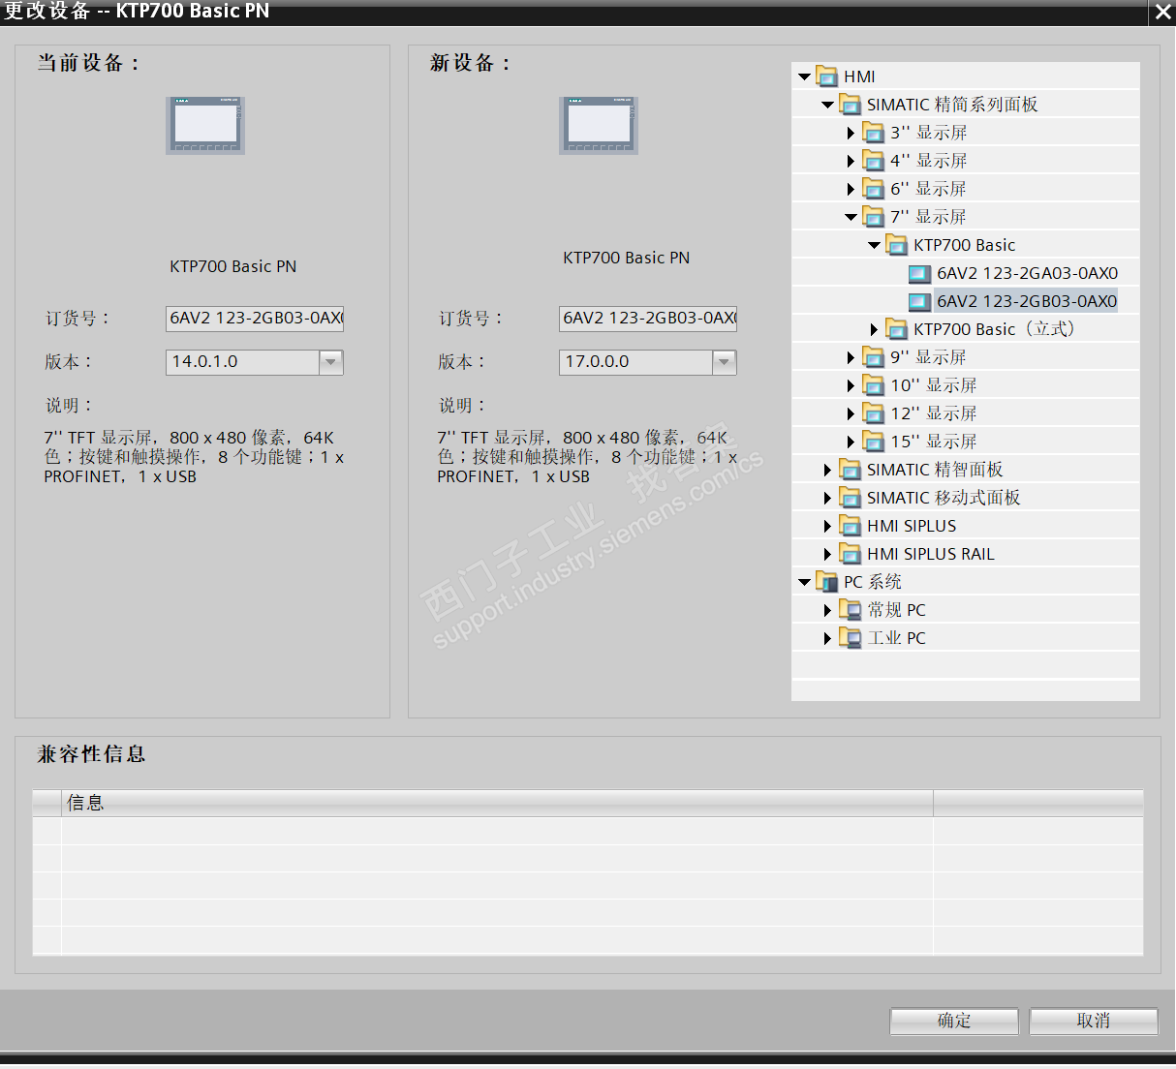This screenshot has width=1176, height=1069.
Task: Close the 更改设备 dialog
Action: [1162, 13]
